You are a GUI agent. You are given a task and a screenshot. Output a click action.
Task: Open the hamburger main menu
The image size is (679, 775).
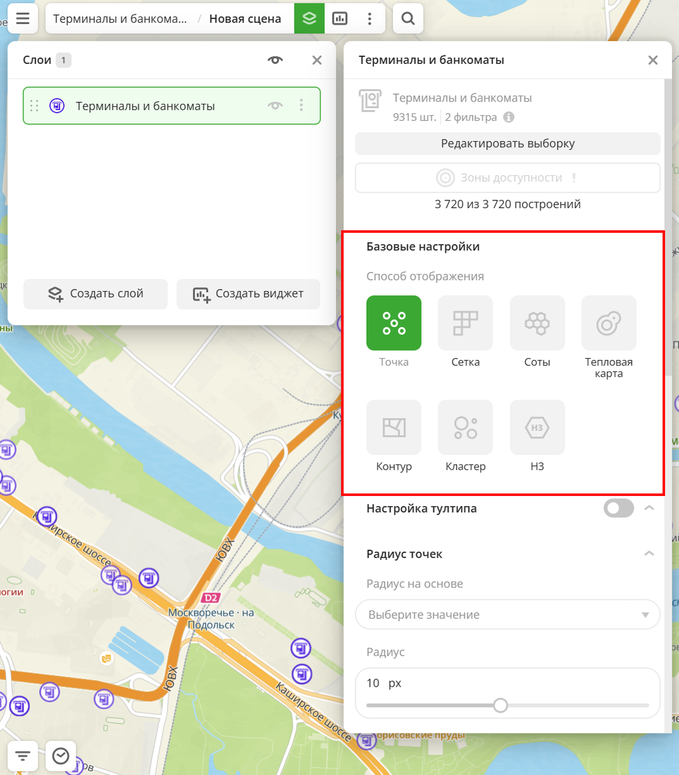click(x=23, y=19)
